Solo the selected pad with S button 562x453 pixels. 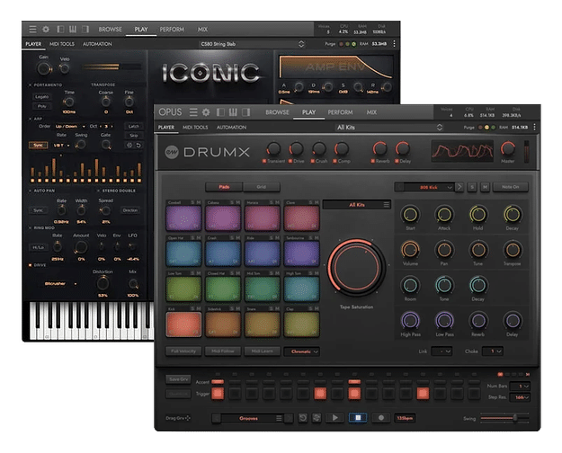coord(472,187)
